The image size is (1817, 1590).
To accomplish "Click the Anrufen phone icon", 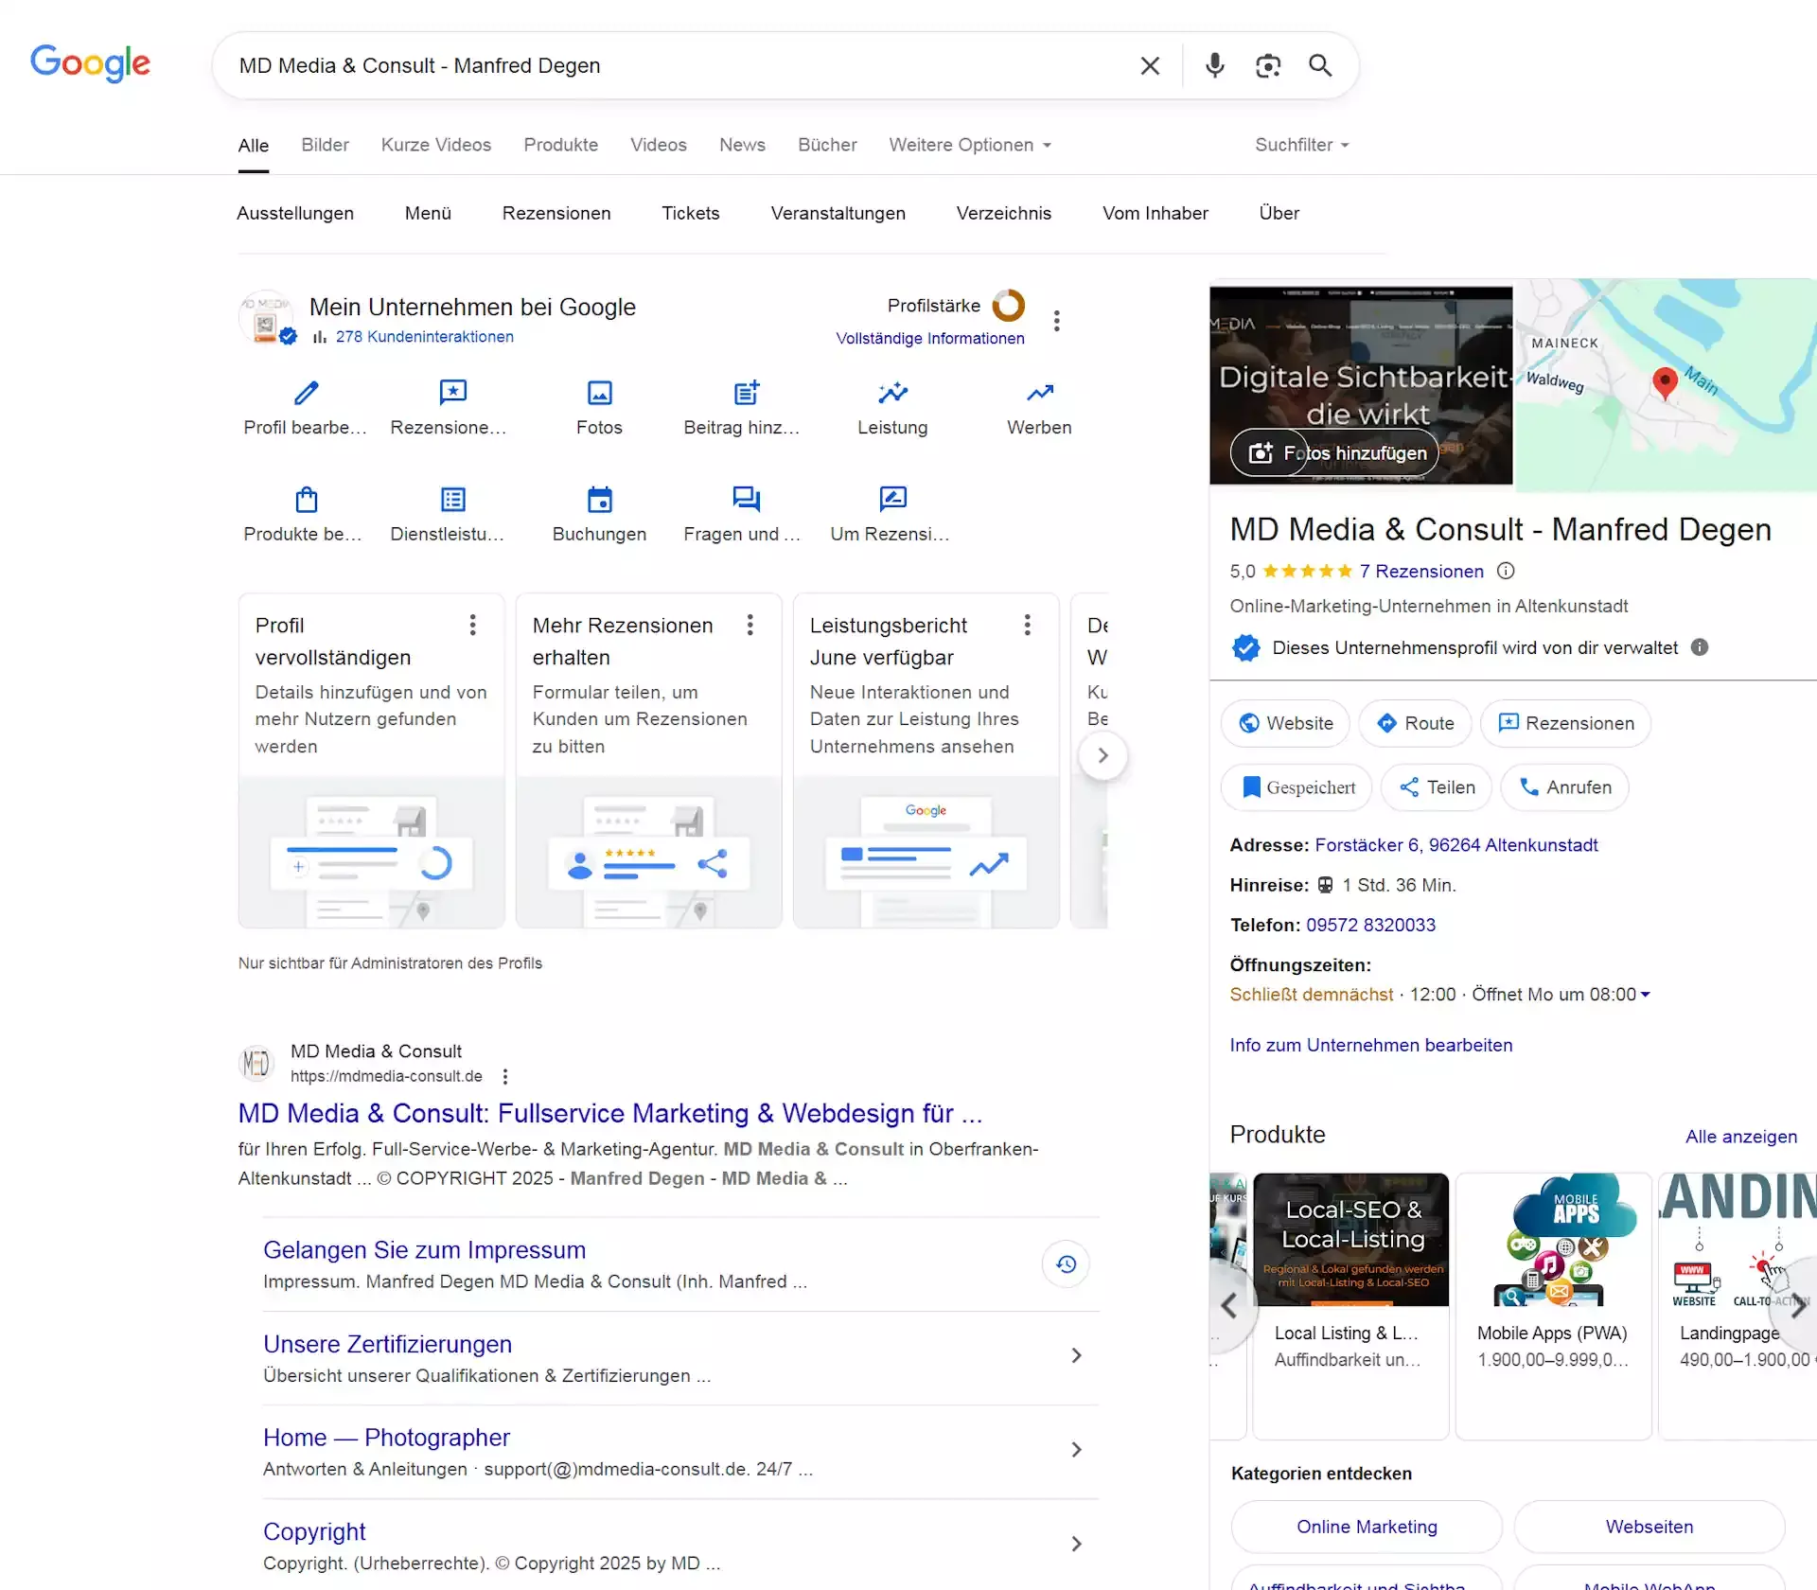I will [1527, 786].
